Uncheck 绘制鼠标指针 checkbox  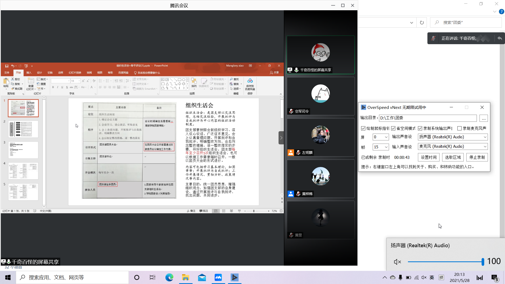tap(363, 128)
